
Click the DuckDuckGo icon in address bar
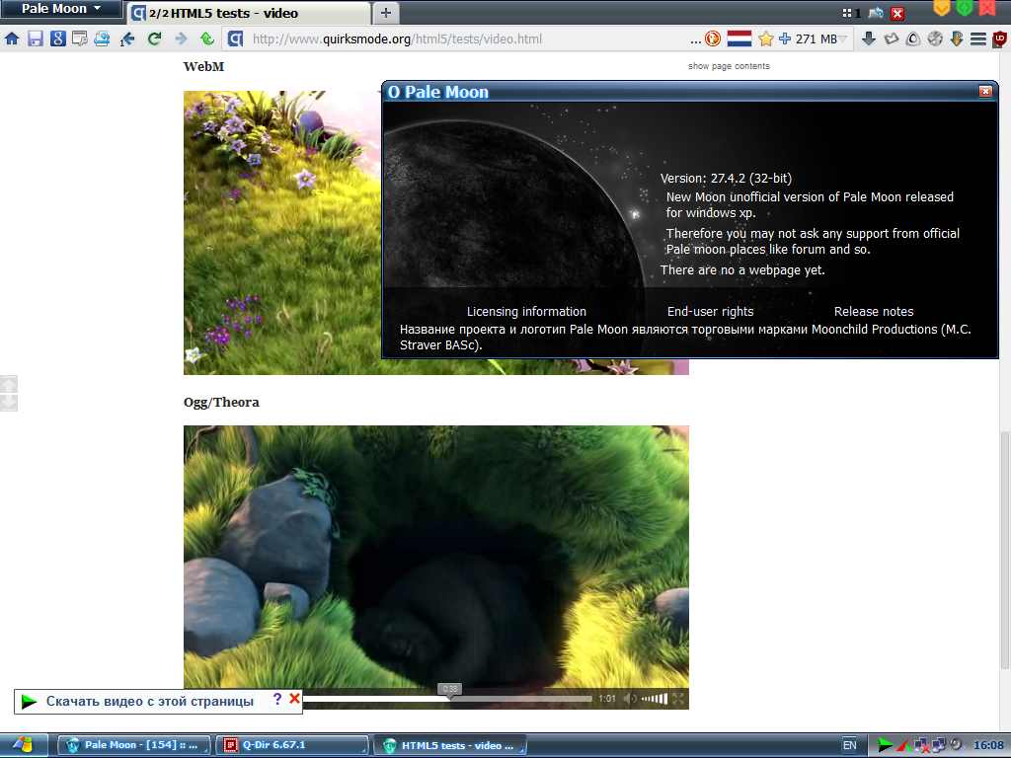click(713, 38)
